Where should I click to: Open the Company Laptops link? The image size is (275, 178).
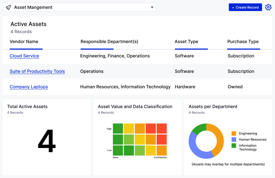click(x=29, y=87)
